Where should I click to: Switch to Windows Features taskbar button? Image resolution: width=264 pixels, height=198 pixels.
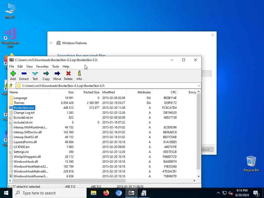click(x=144, y=193)
